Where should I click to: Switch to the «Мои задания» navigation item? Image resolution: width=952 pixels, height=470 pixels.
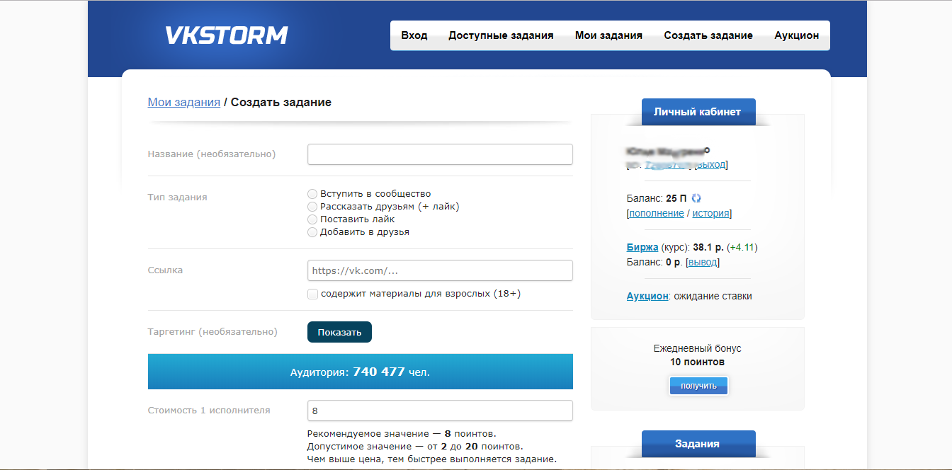point(608,35)
